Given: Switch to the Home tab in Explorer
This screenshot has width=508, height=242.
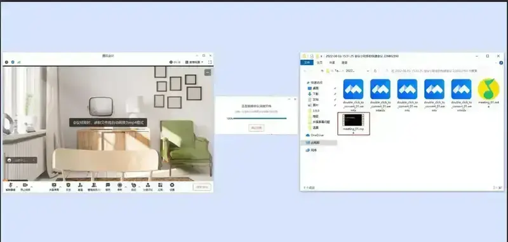Looking at the screenshot, I should [320, 62].
